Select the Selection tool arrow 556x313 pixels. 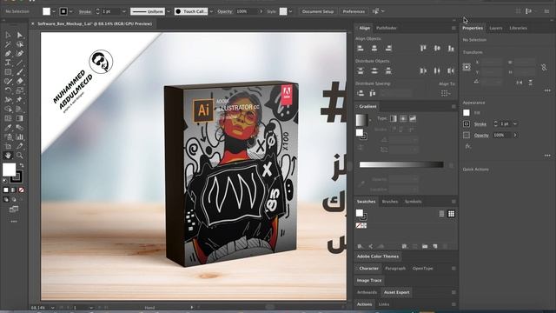pyautogui.click(x=8, y=35)
